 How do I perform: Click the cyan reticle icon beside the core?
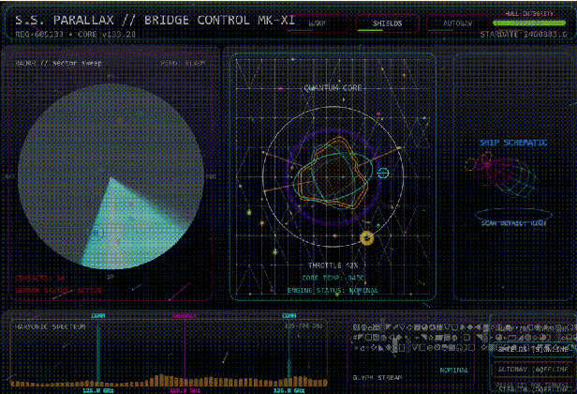pyautogui.click(x=383, y=173)
